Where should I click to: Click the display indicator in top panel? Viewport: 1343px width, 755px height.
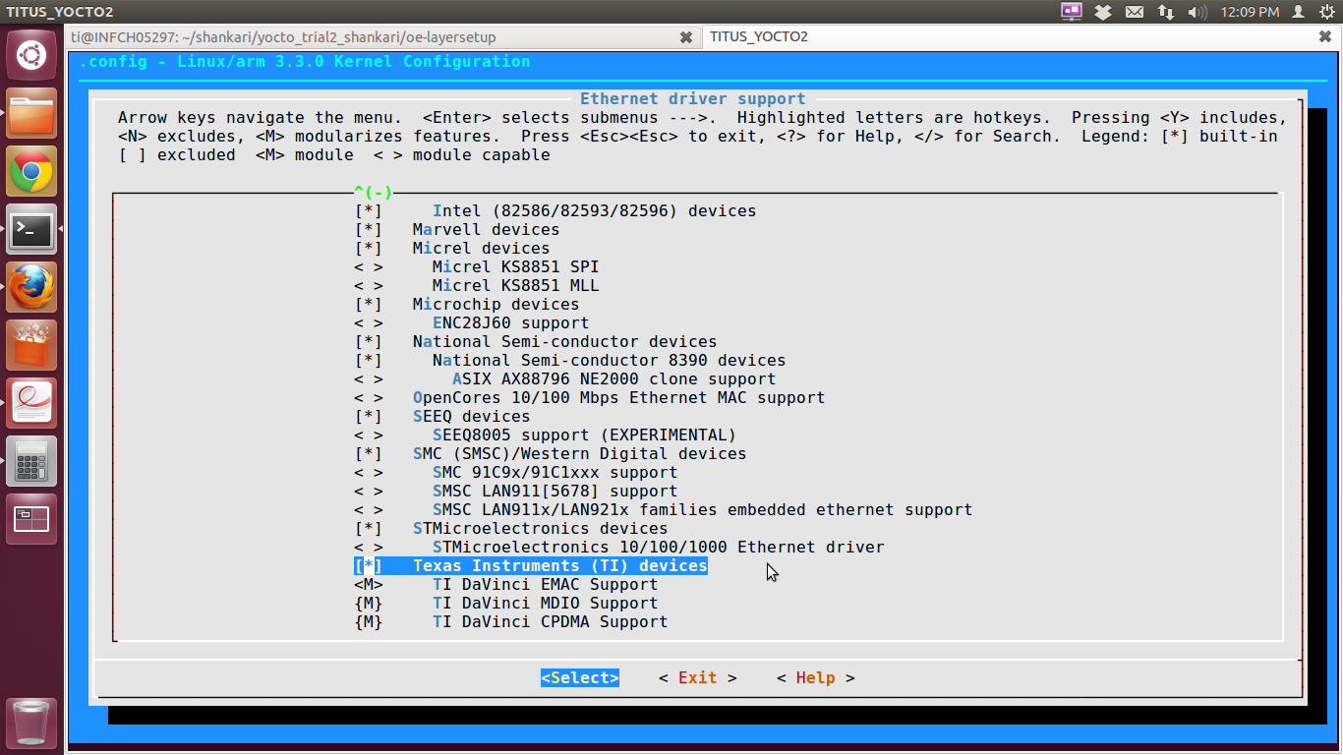tap(1072, 12)
